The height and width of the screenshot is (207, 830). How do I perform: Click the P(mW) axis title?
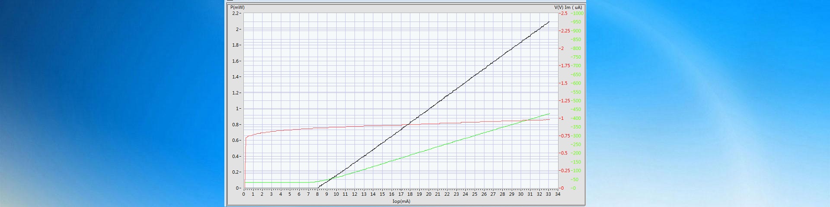tap(237, 7)
